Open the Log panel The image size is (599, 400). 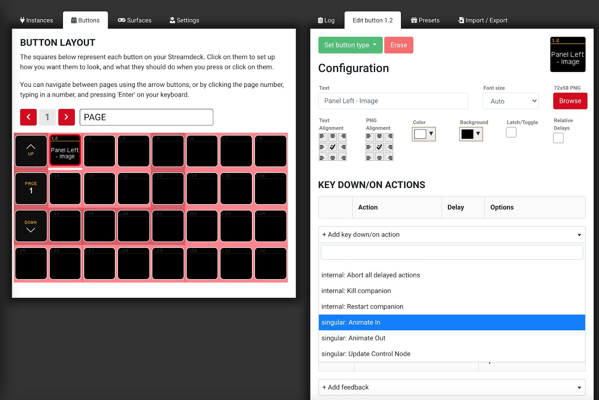point(326,20)
